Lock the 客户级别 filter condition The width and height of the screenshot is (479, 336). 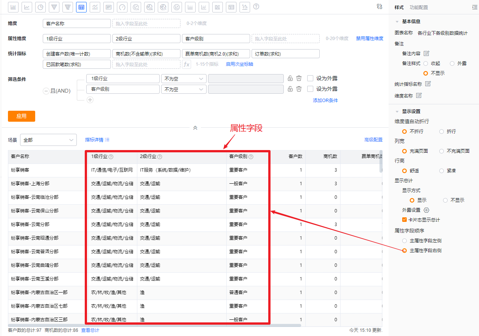290,89
